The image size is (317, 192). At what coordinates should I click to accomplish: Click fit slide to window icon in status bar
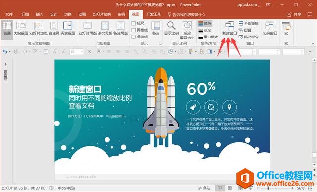(310, 188)
